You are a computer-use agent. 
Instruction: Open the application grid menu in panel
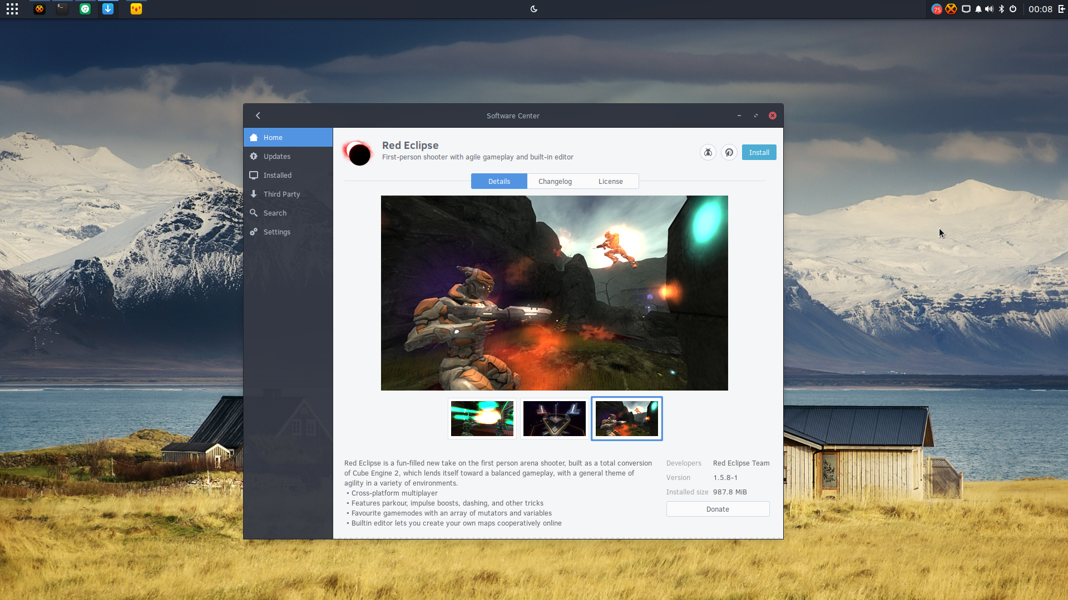(12, 9)
